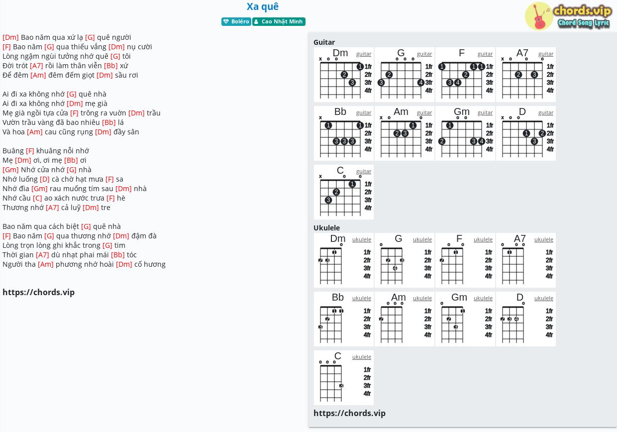Viewport: 617px width, 432px height.
Task: Click the guitar C chord diagram
Action: (x=344, y=192)
